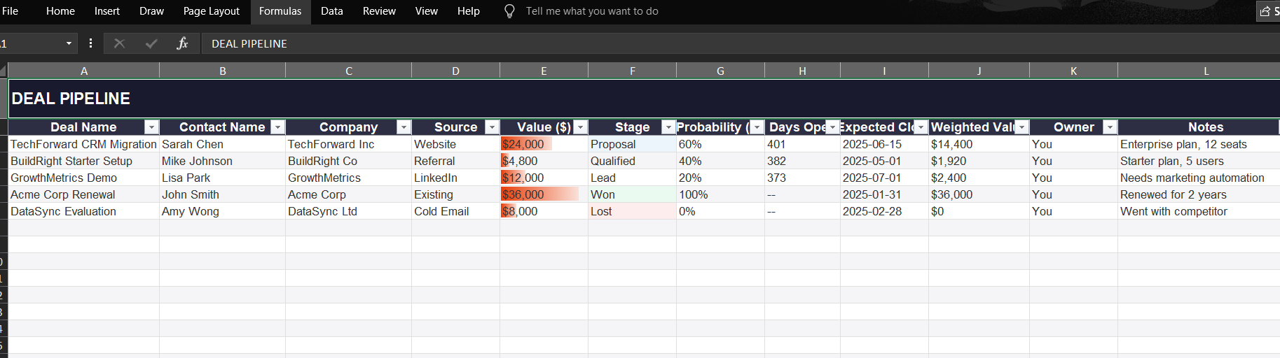Expand the Name Box dropdown arrow
Screen dimensions: 1280x358
[69, 43]
